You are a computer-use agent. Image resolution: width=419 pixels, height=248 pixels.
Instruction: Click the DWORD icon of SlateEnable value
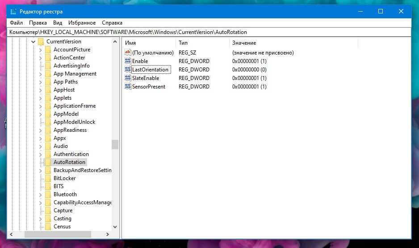(x=128, y=78)
